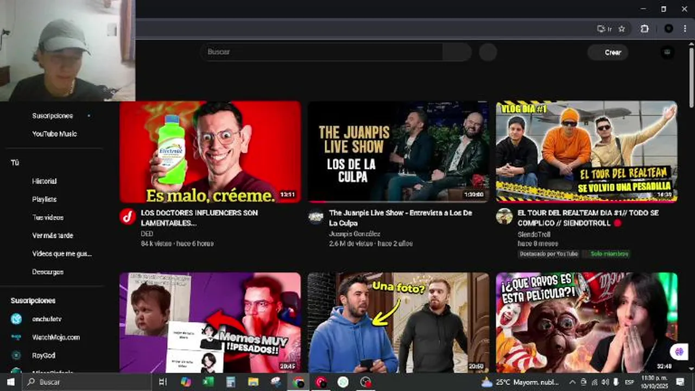Open Juanpis González channel avatar icon

(316, 217)
